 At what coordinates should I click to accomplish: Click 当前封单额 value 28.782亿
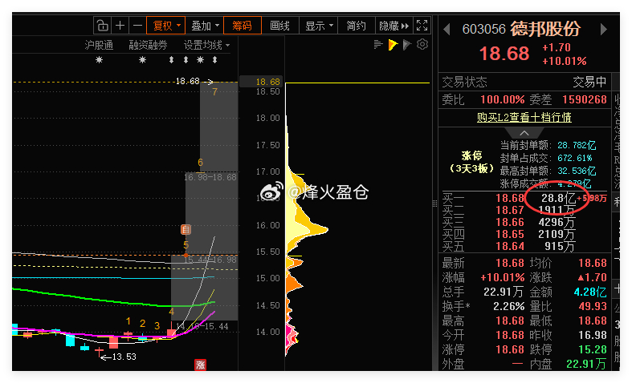pos(577,145)
